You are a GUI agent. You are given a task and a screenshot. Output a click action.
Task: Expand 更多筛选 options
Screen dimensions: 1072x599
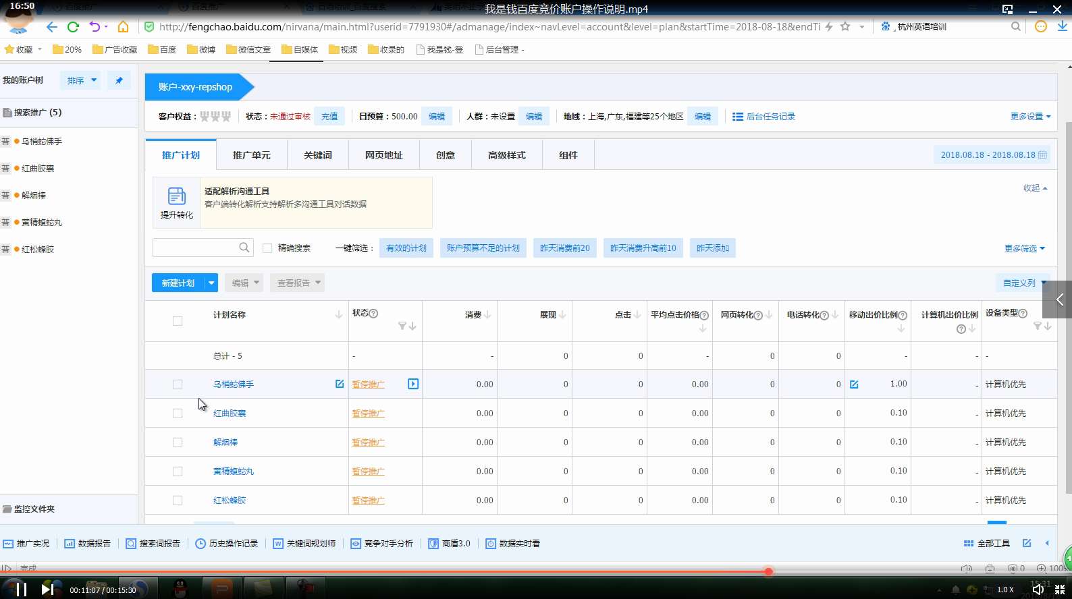click(1025, 249)
